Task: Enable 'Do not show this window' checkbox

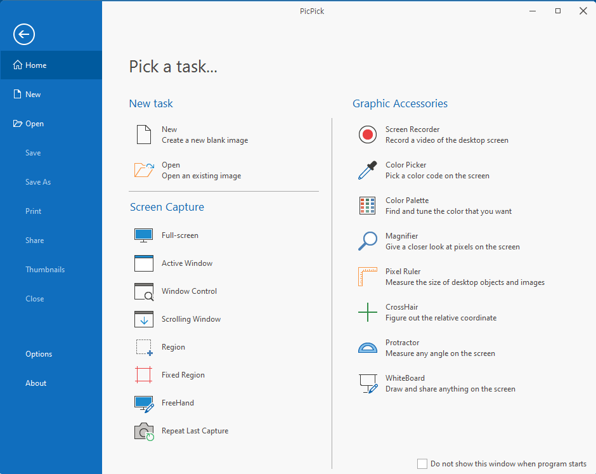Action: coord(422,464)
